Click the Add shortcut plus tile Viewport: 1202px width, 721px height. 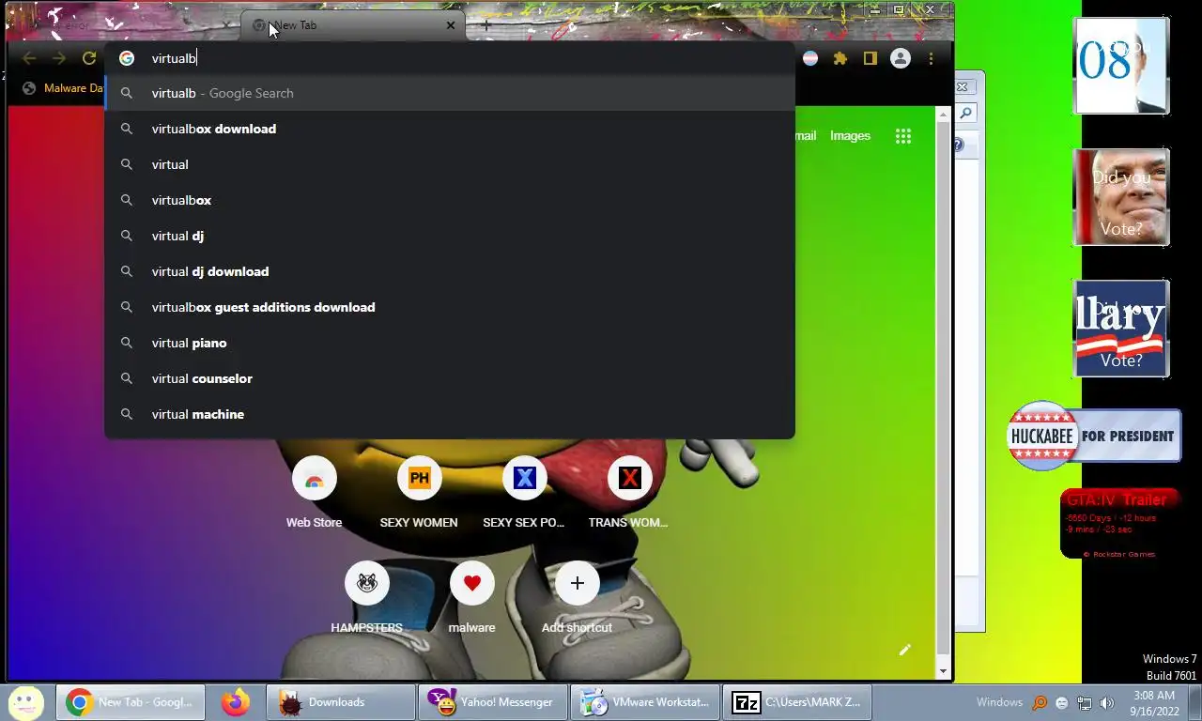pos(577,598)
